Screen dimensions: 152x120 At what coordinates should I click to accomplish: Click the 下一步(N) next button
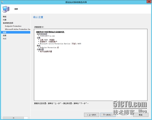click(108, 115)
